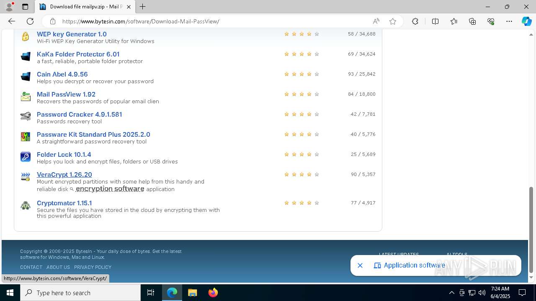
Task: Open the volume speaker tray icon
Action: [x=482, y=293]
